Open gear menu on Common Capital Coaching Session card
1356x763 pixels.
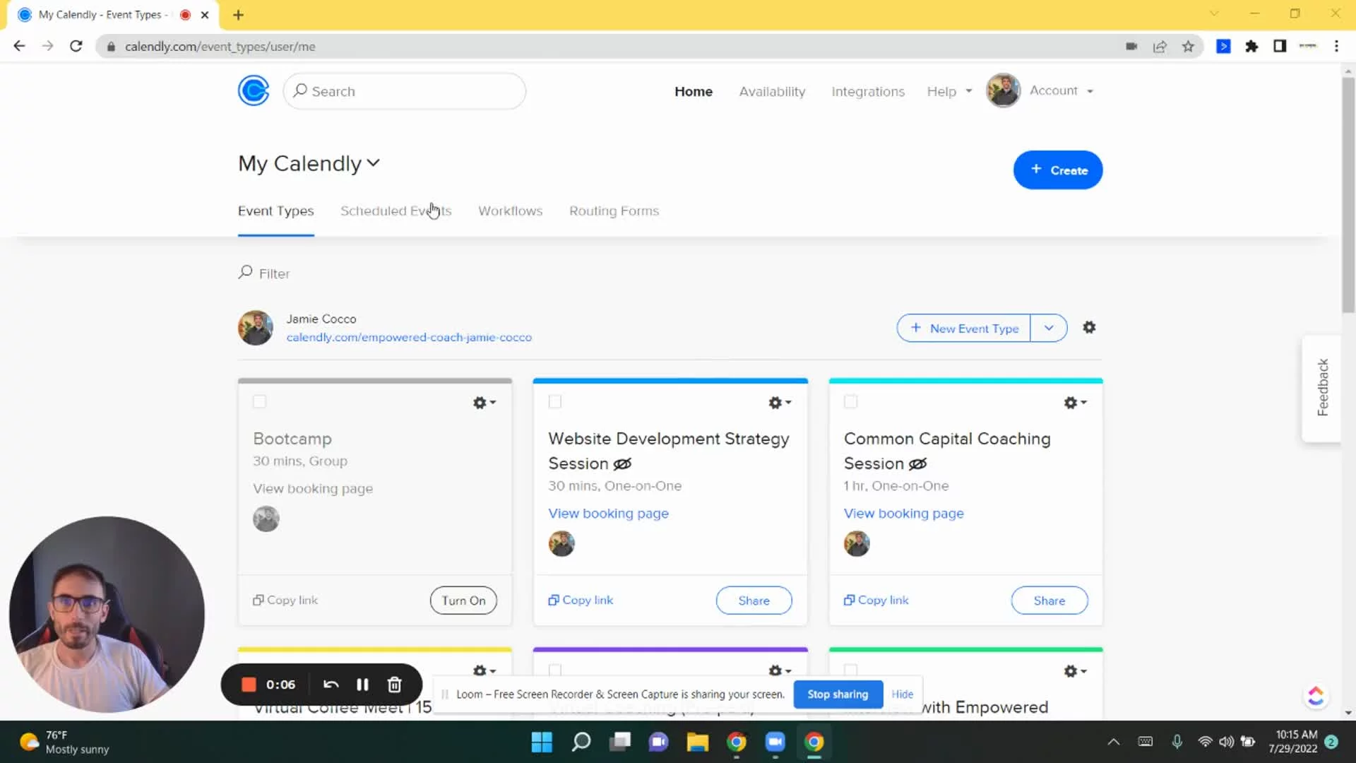pyautogui.click(x=1075, y=403)
